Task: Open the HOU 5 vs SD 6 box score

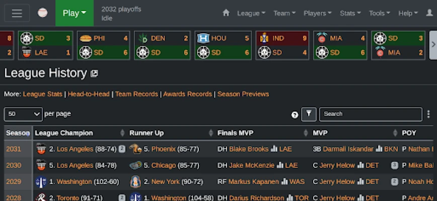Action: tap(223, 45)
